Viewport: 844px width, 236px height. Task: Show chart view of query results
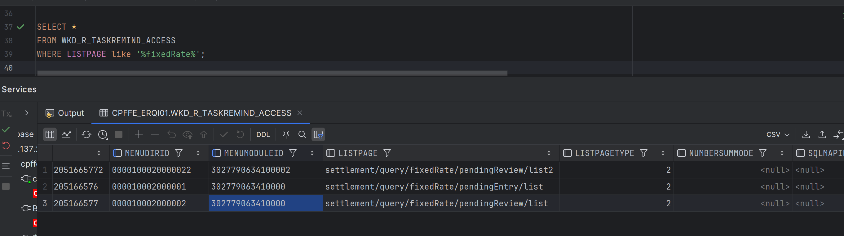66,134
